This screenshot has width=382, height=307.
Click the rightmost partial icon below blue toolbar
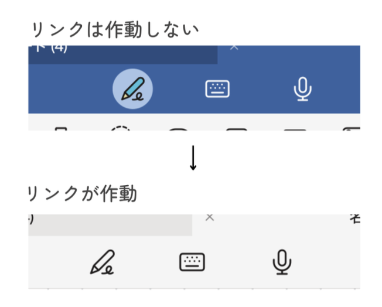[352, 129]
